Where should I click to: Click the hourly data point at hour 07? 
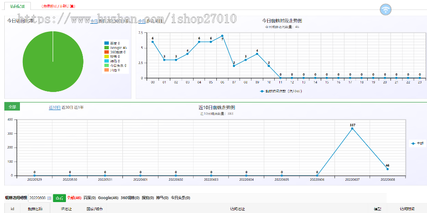pyautogui.click(x=233, y=66)
